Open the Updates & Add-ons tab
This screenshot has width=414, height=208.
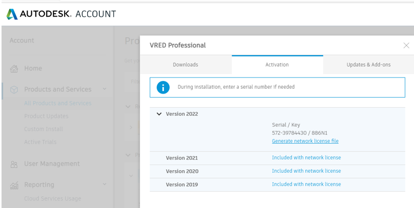(368, 64)
